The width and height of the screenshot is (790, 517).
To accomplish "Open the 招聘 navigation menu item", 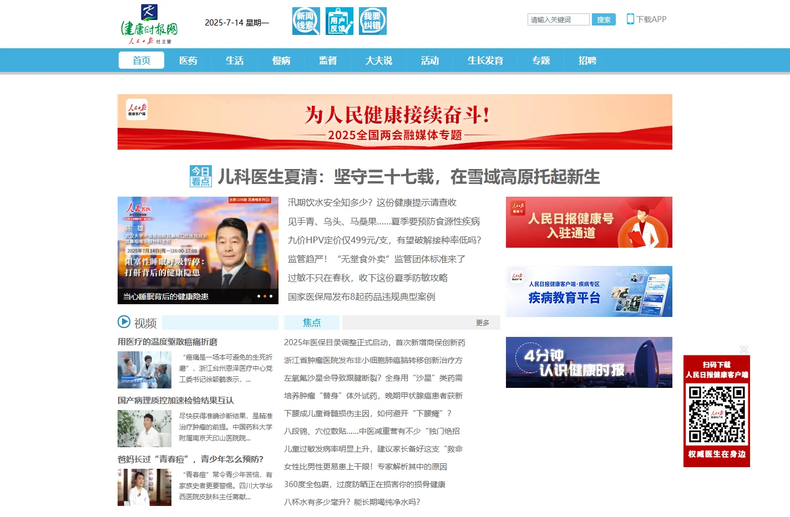I will (x=588, y=60).
